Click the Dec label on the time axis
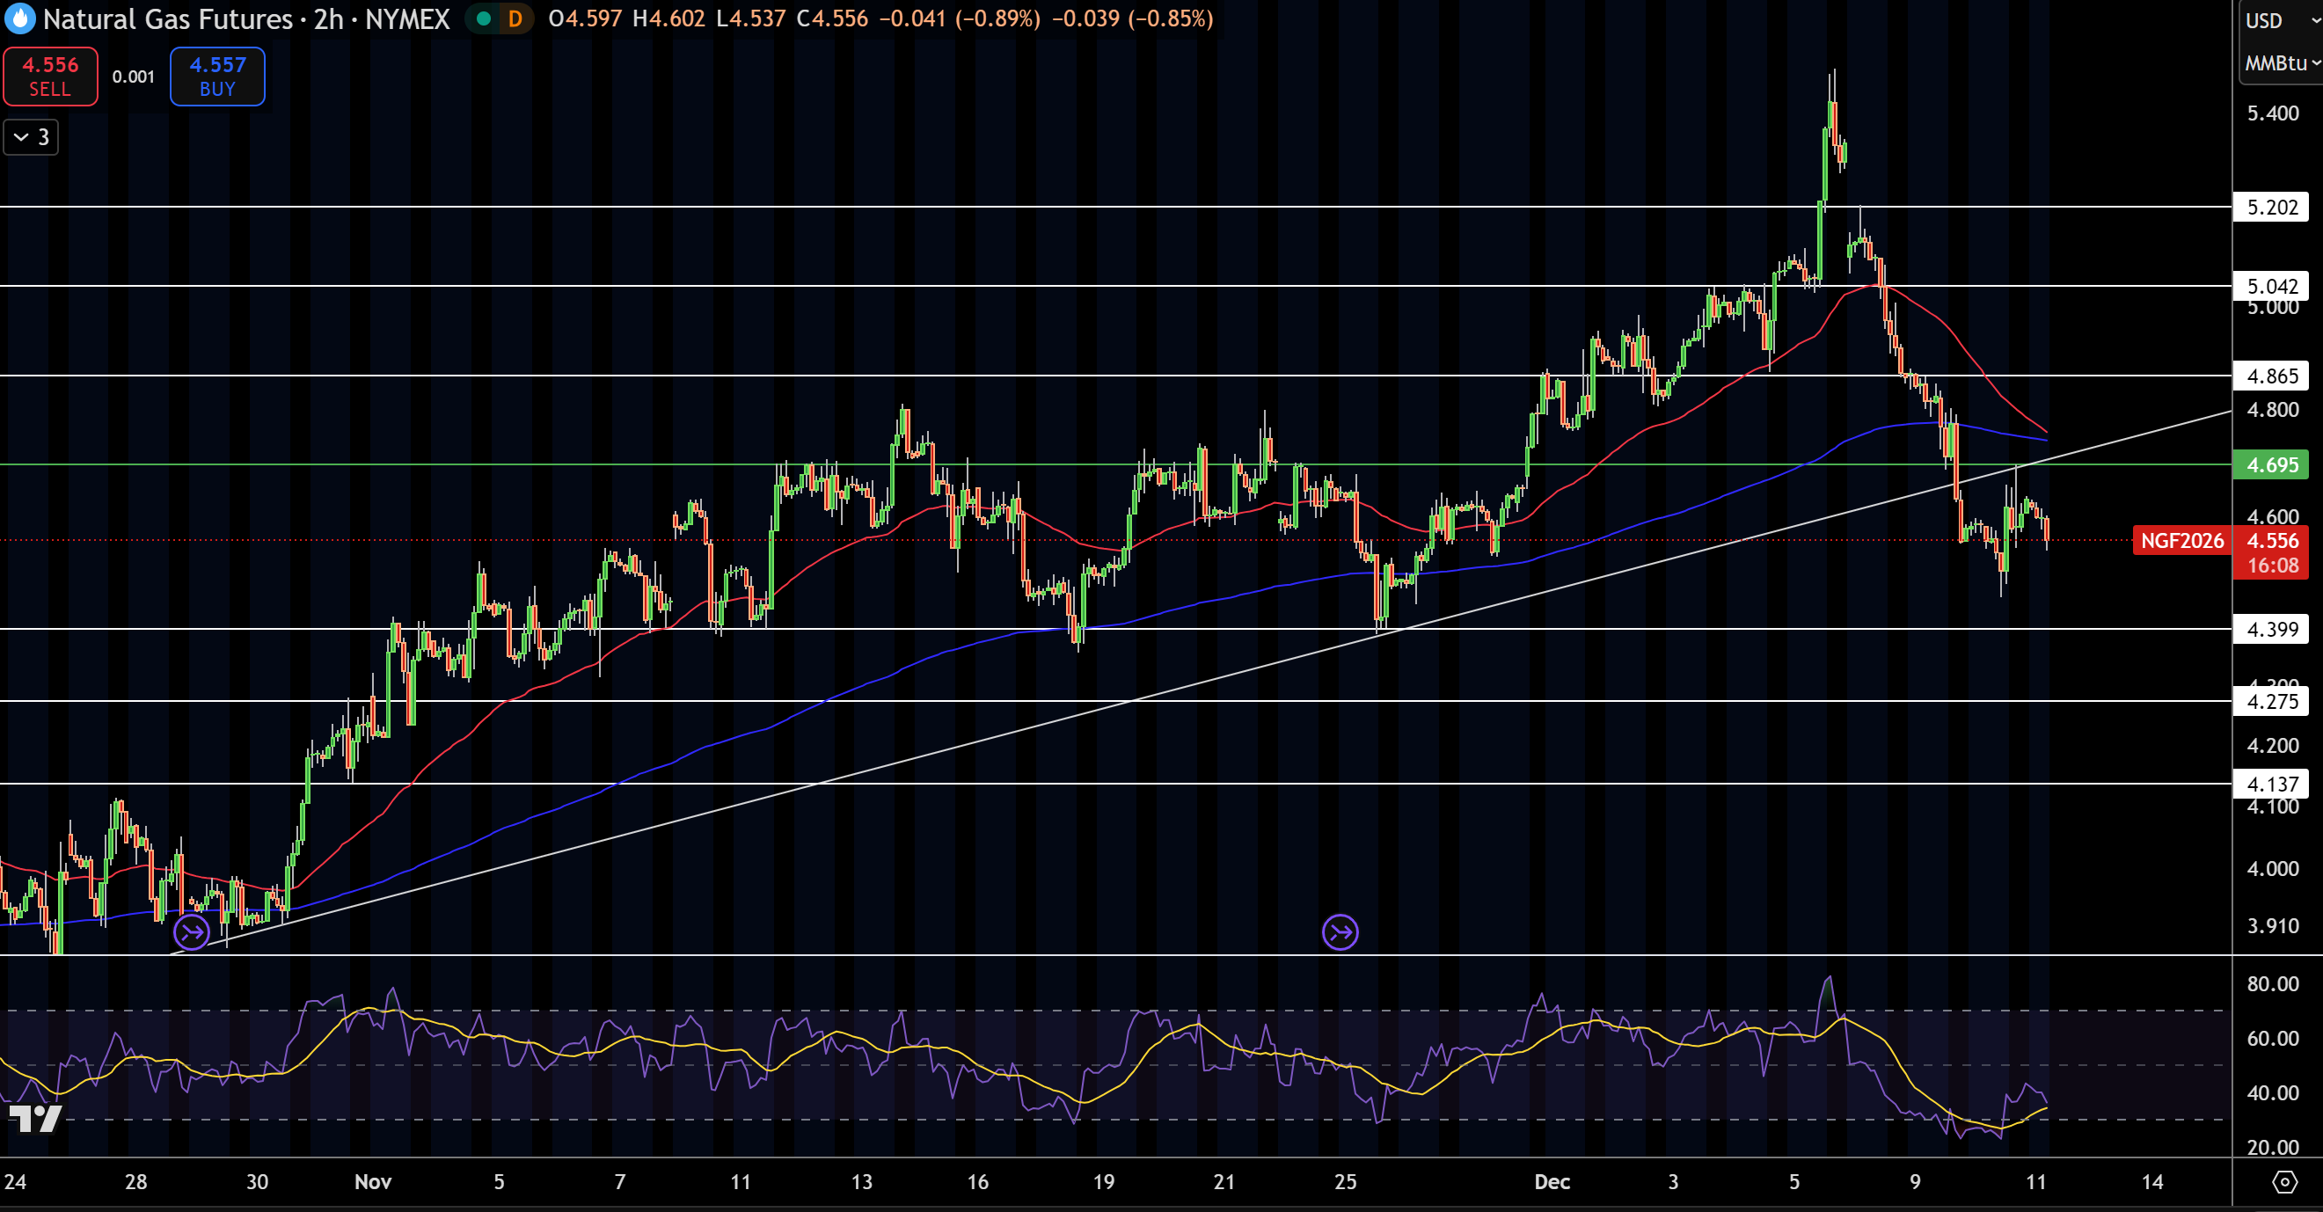Screen dimensions: 2323x1212 (x=1553, y=1181)
